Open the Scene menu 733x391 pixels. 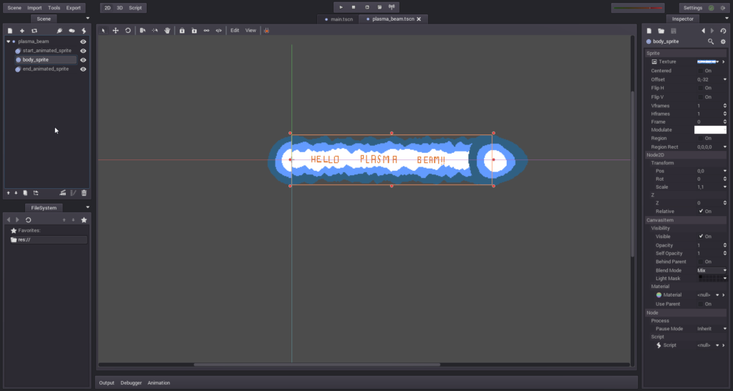pos(14,8)
